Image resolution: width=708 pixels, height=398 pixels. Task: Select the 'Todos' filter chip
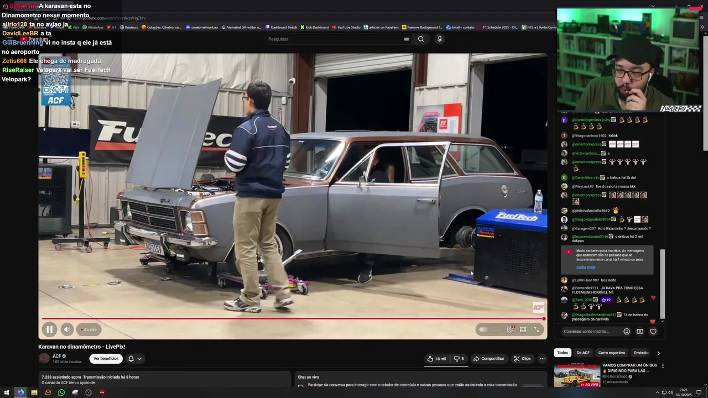tap(563, 353)
